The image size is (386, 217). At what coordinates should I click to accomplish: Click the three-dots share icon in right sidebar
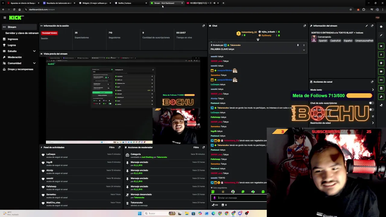pyautogui.click(x=381, y=105)
